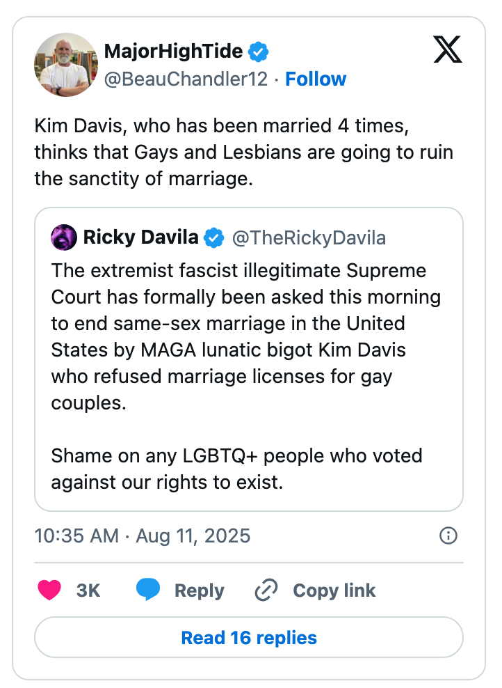Open the Read 16 replies button
502x688 pixels.
[x=248, y=637]
